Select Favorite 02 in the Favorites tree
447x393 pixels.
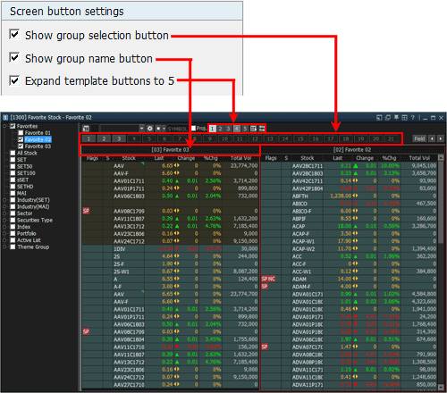point(38,139)
